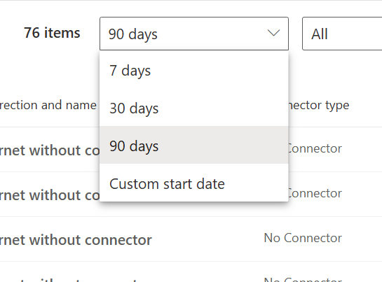This screenshot has width=382, height=282.
Task: Click the second row's Connector type cell
Action: coord(315,193)
